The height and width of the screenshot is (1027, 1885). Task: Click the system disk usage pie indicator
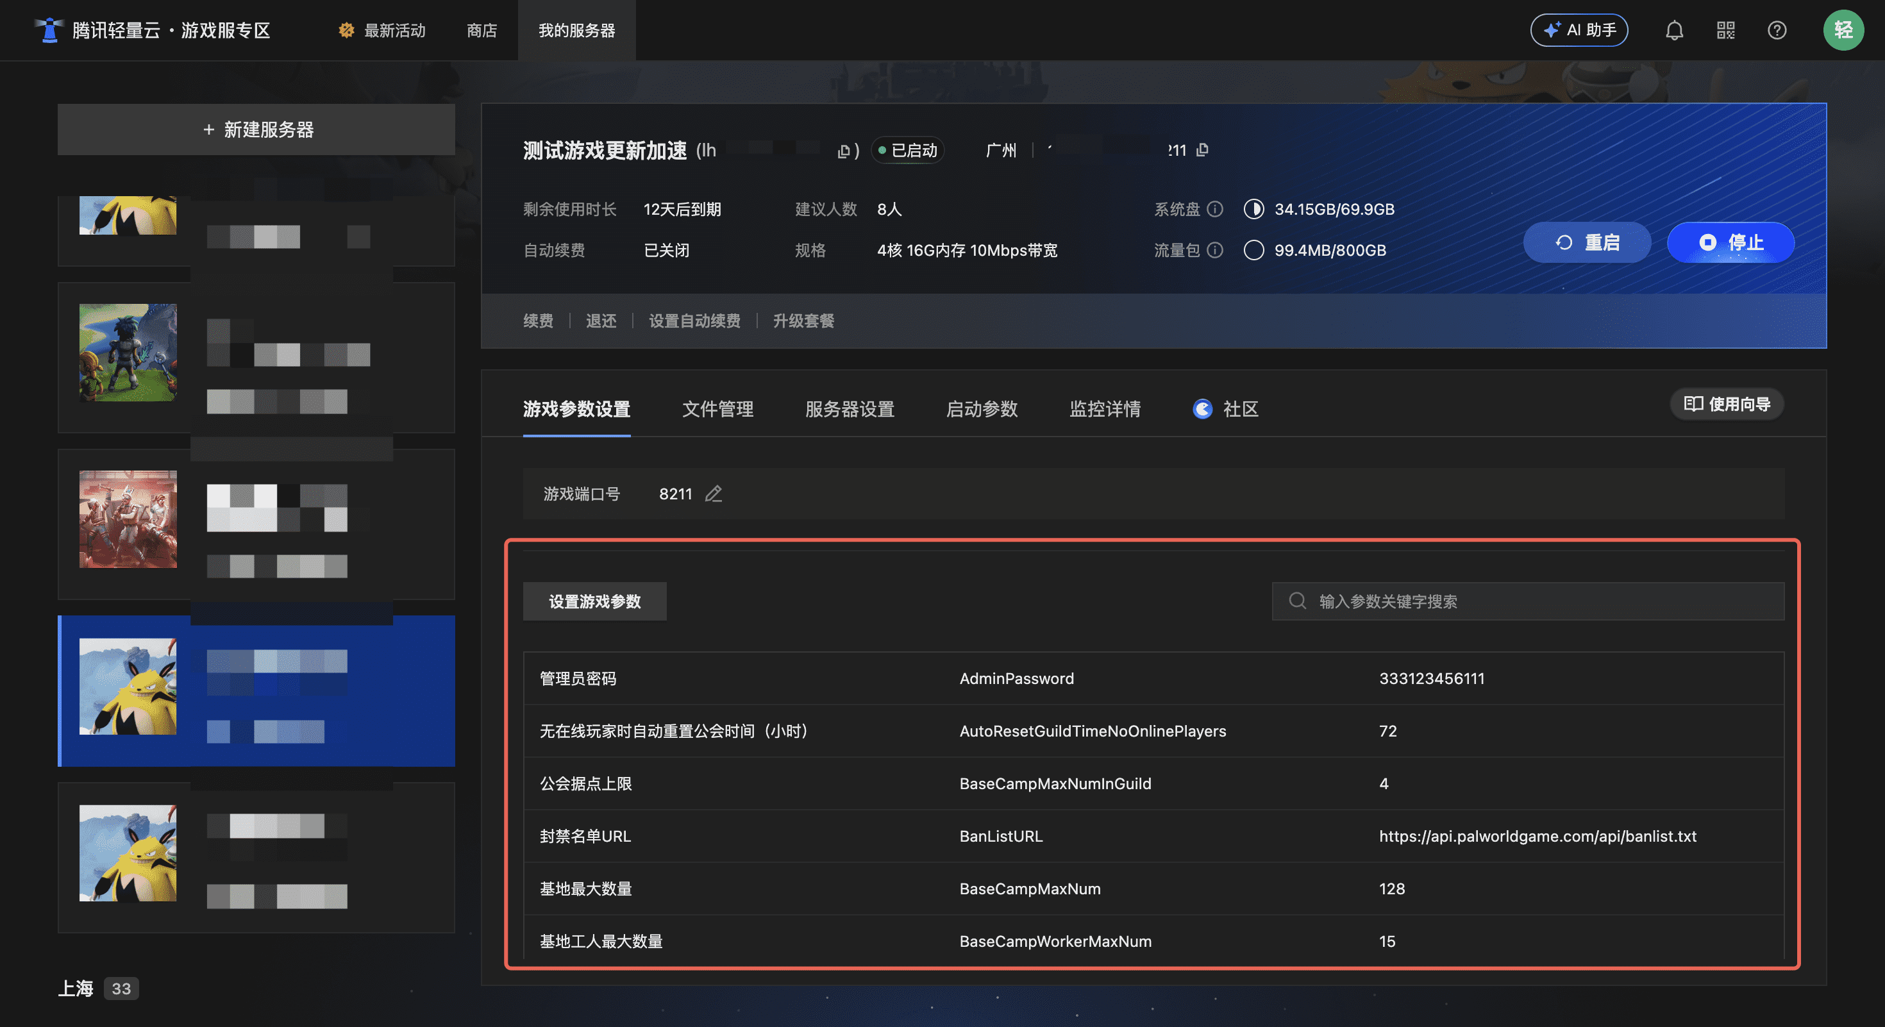(1253, 209)
